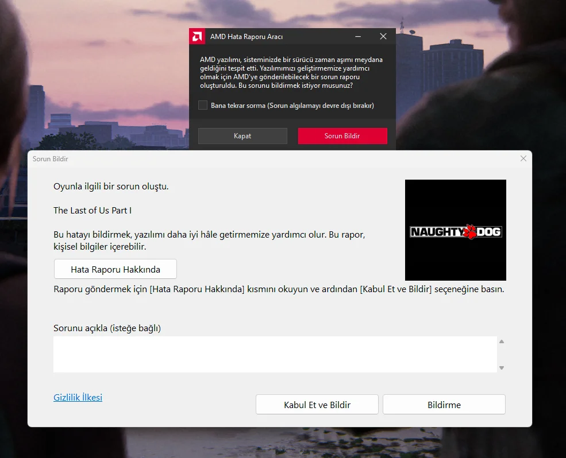566x458 pixels.
Task: Click the Kapat button in AMD window
Action: [242, 136]
